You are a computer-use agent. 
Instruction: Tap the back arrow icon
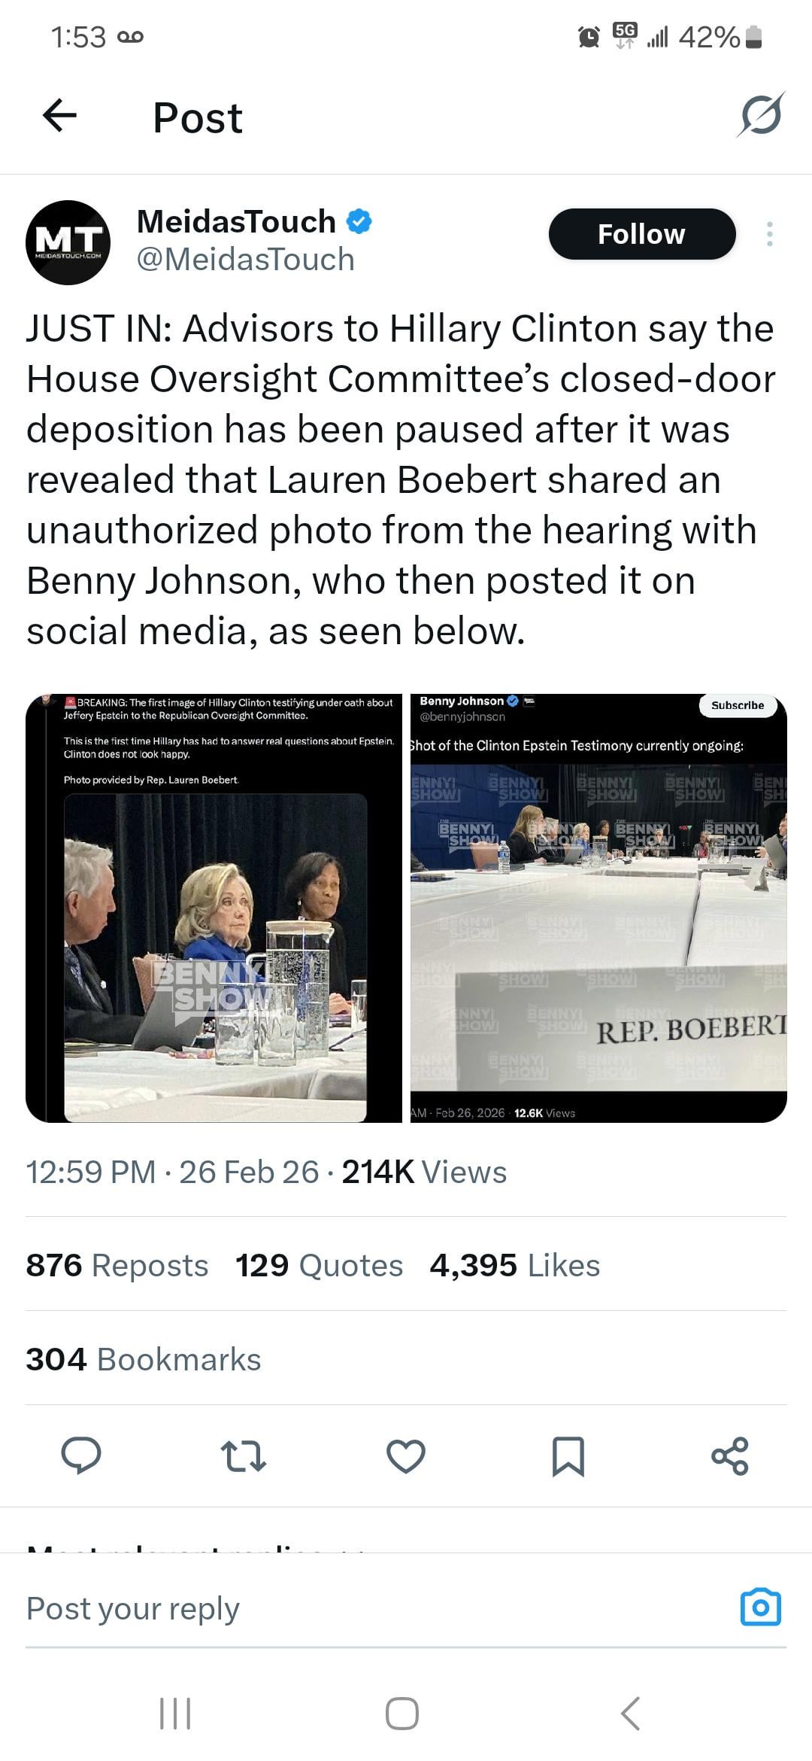[60, 116]
